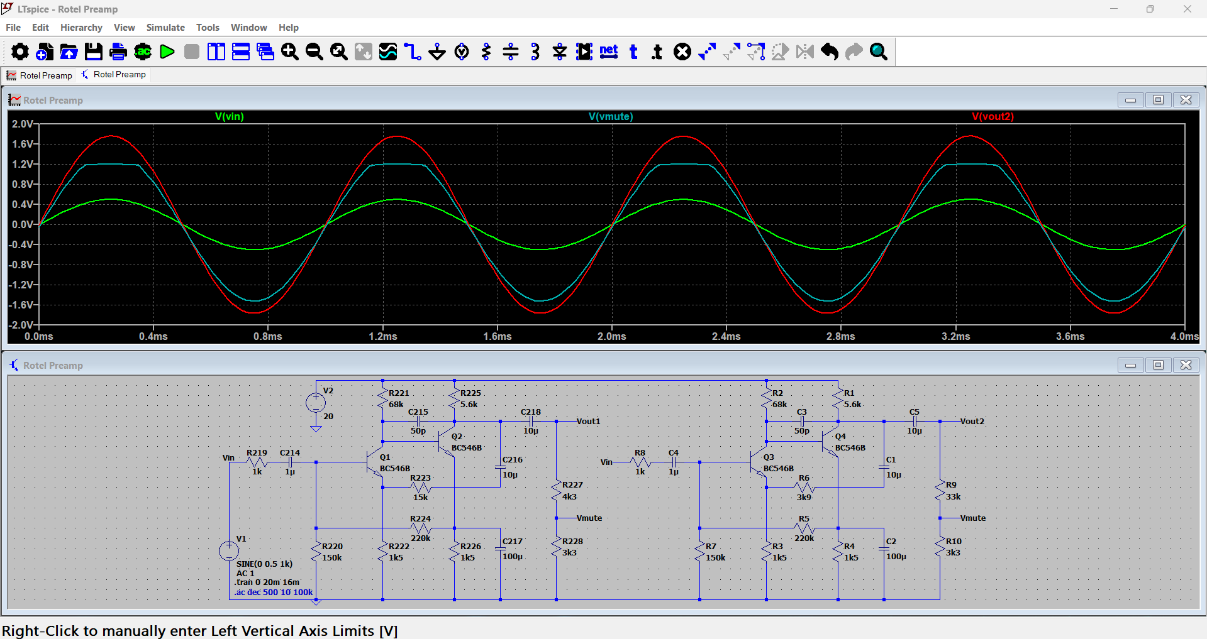Click the 2.0V vertical axis label
Image resolution: width=1207 pixels, height=639 pixels.
22,124
